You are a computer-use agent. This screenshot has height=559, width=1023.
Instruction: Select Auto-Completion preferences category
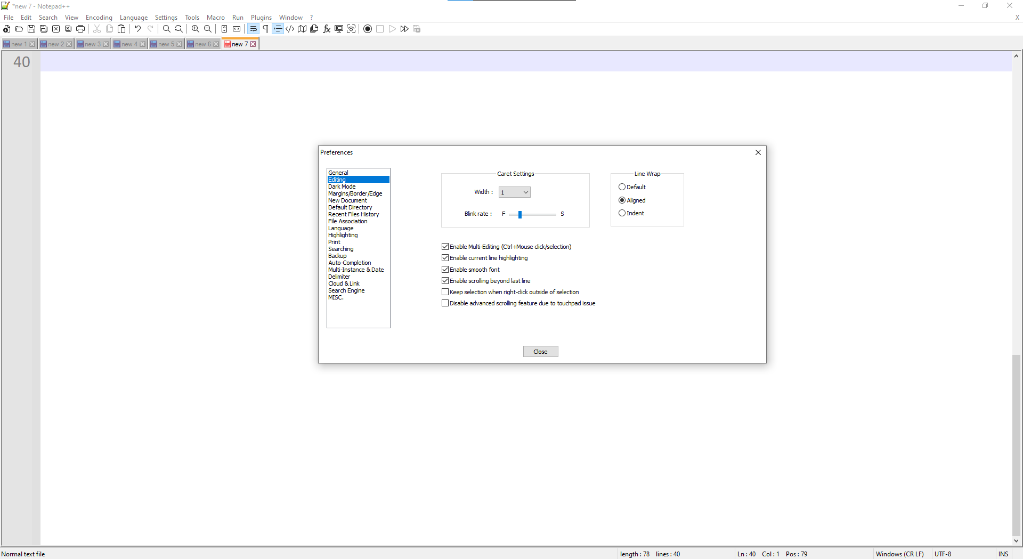coord(350,262)
